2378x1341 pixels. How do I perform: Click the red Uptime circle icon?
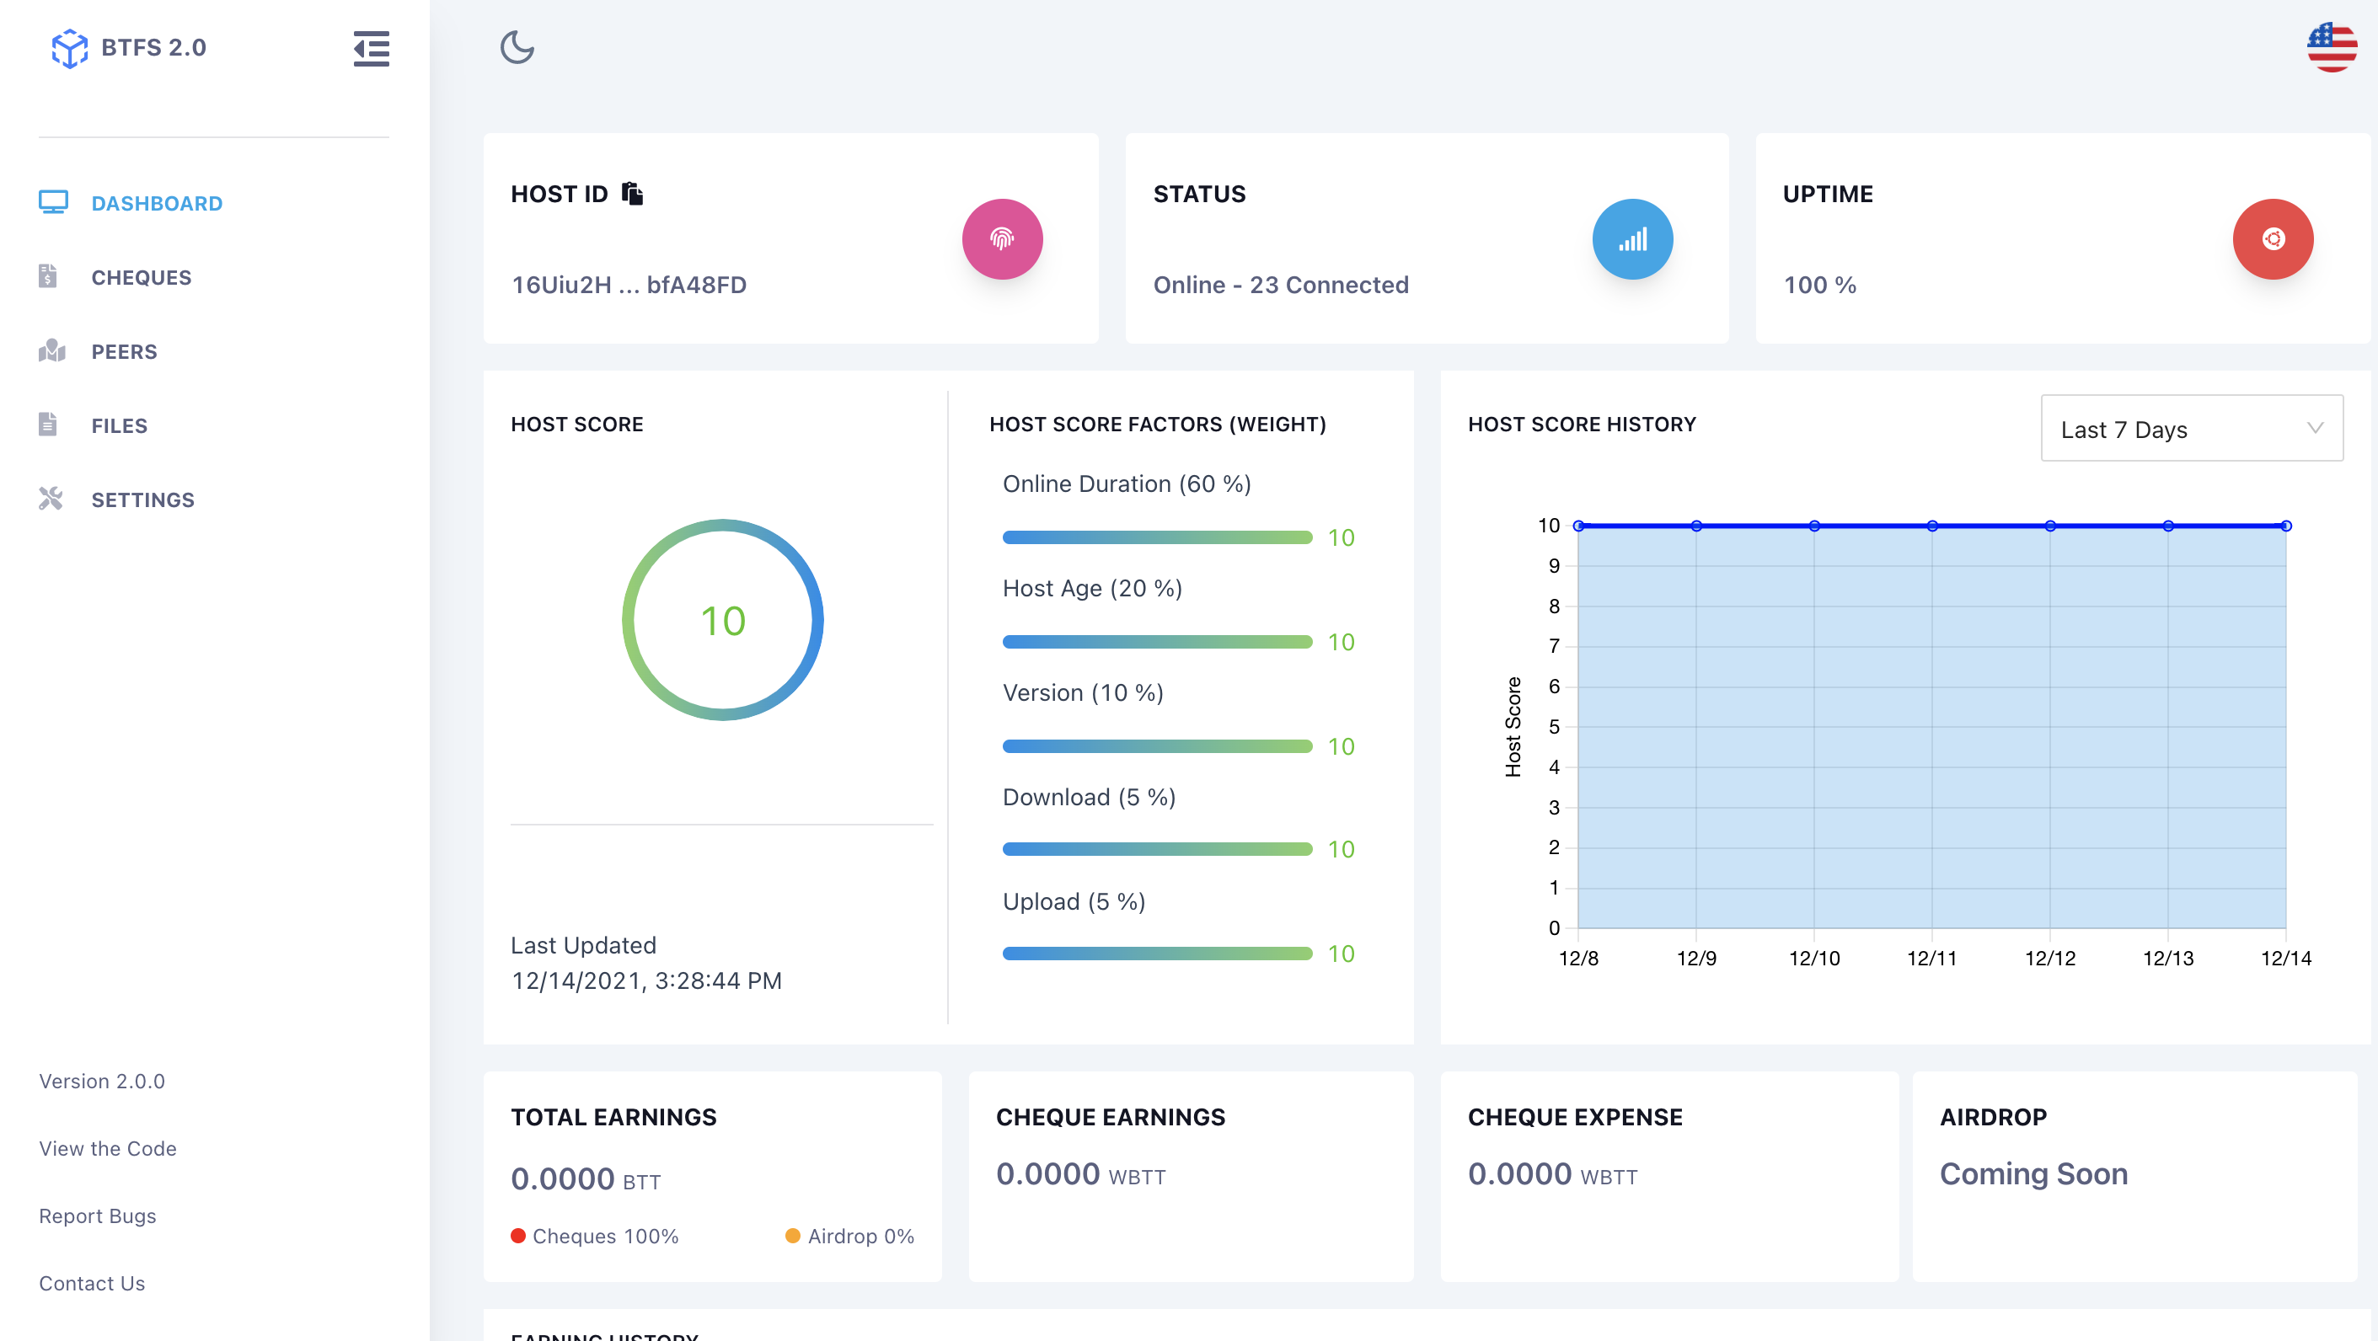coord(2272,239)
